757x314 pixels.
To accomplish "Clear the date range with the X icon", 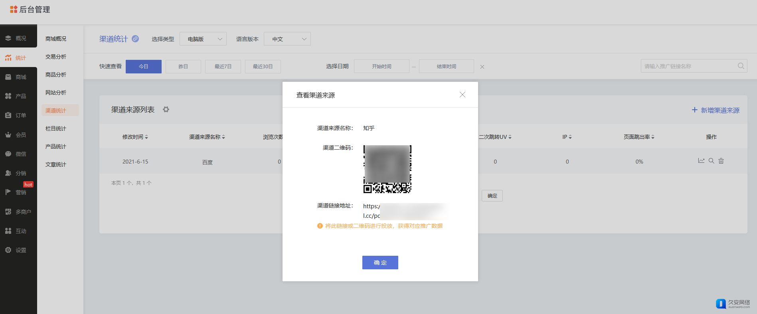I will 482,67.
